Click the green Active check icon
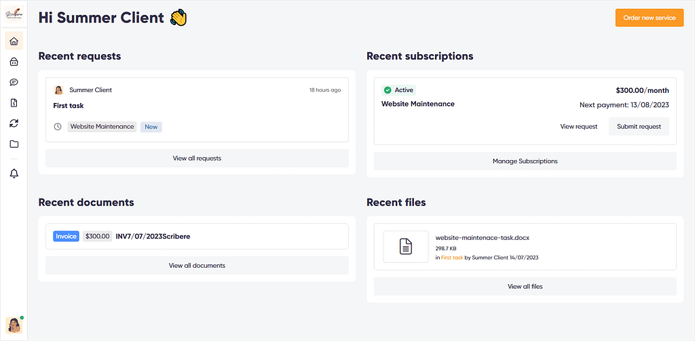The image size is (695, 341). [x=388, y=90]
